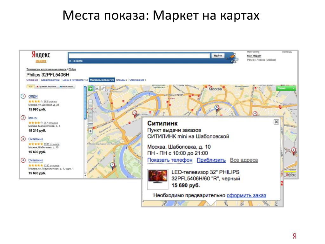Focus the Yandex Market search field

(139, 56)
